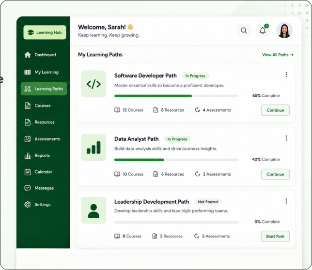Open Messages from the sidebar label
This screenshot has height=270, width=312.
tap(44, 188)
